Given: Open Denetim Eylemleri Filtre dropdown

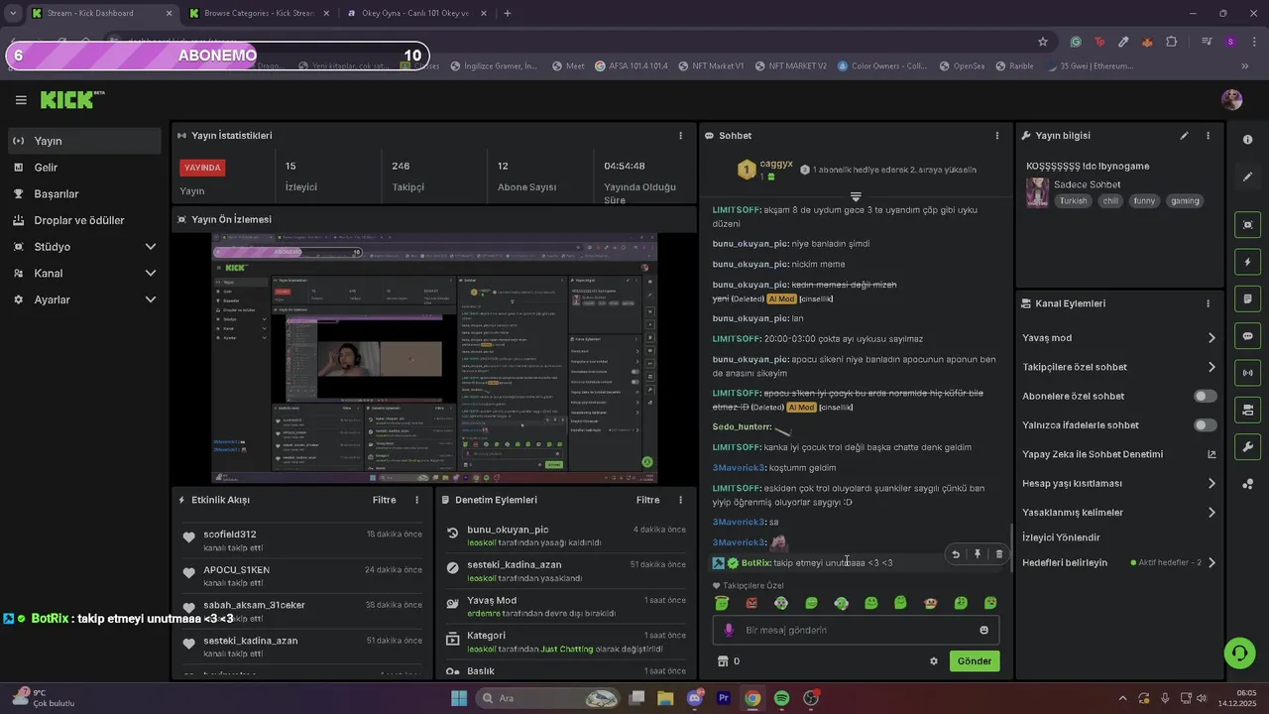Looking at the screenshot, I should coord(647,501).
